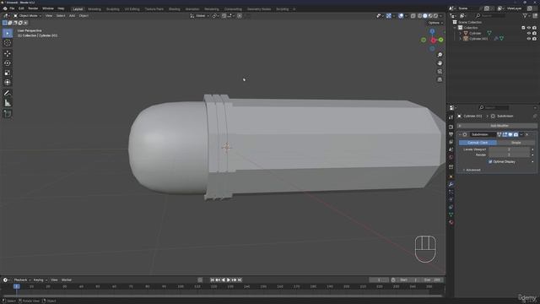Click the Blender logo menu icon

[x=5, y=8]
